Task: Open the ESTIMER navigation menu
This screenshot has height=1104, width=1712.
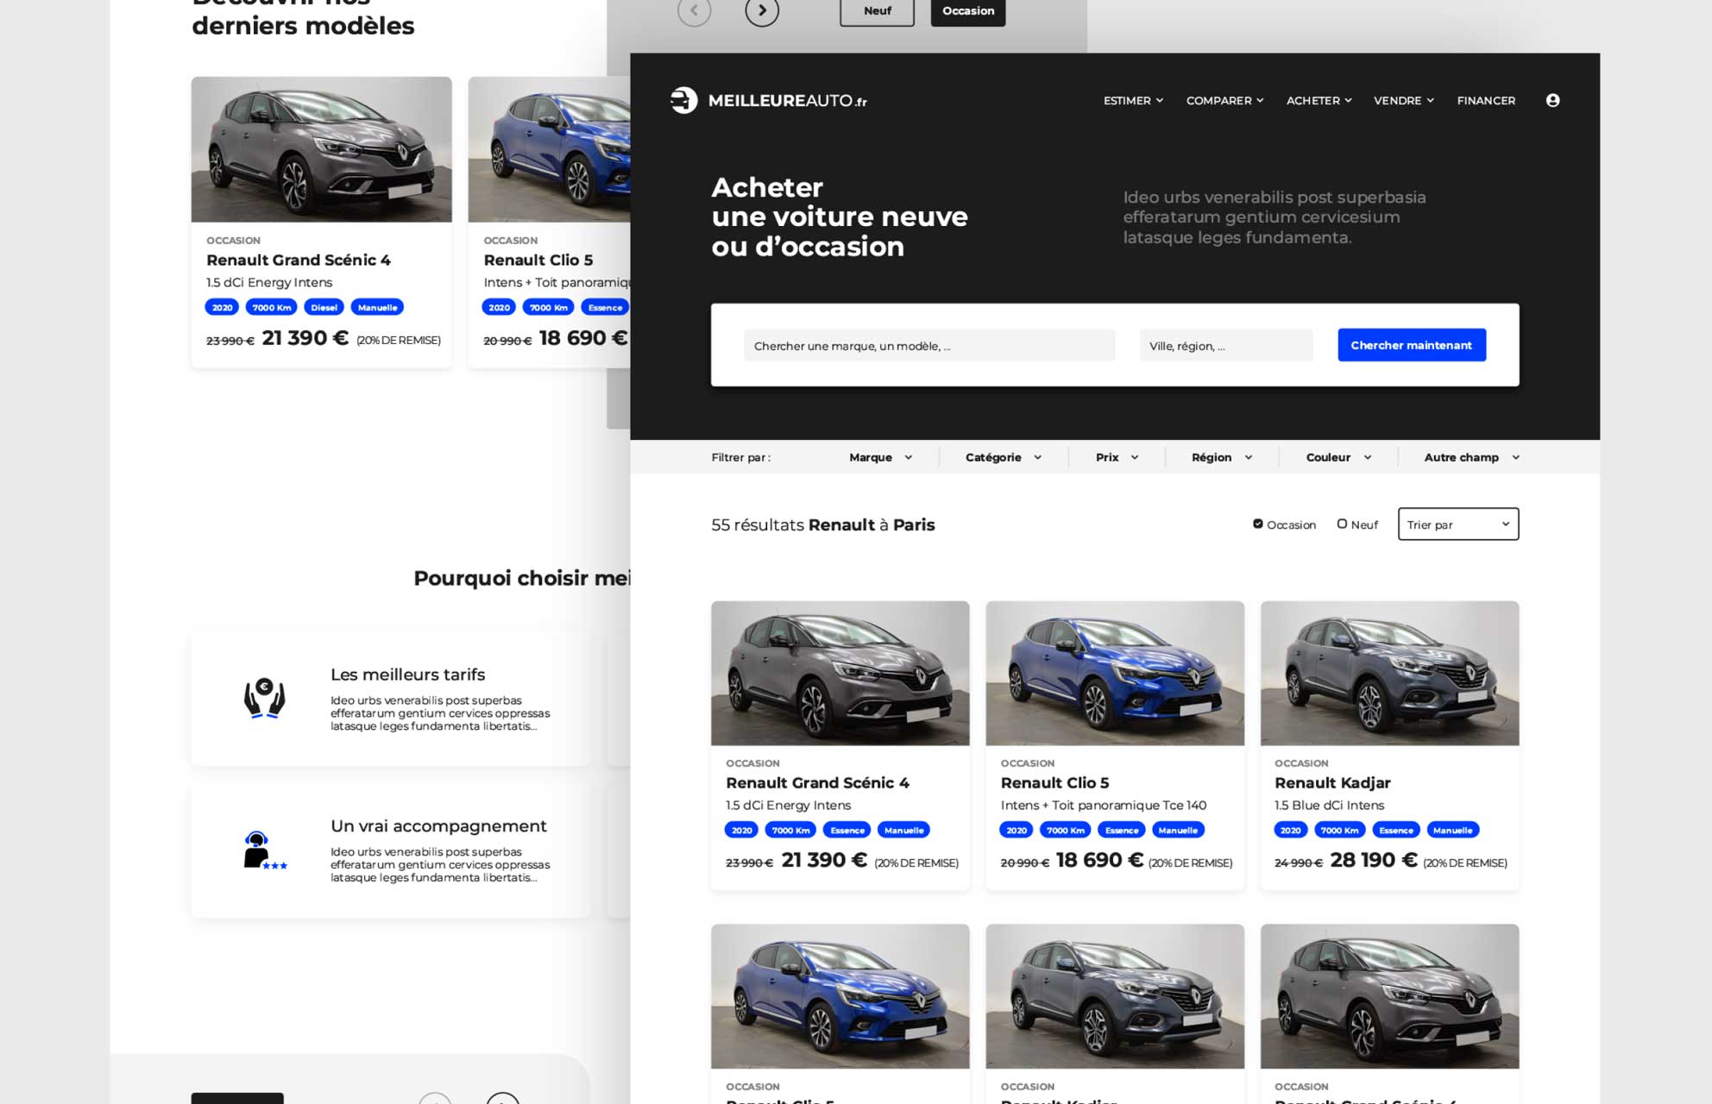Action: coord(1133,100)
